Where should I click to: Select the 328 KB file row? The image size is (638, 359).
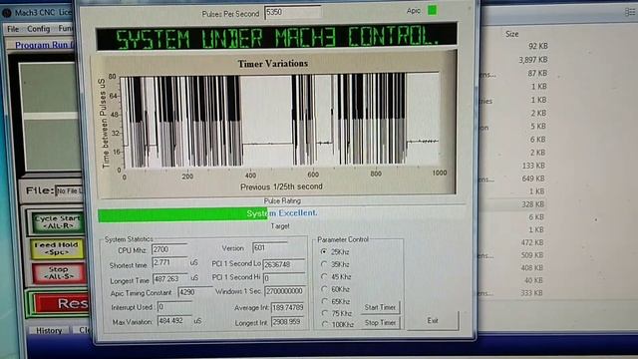click(x=533, y=204)
